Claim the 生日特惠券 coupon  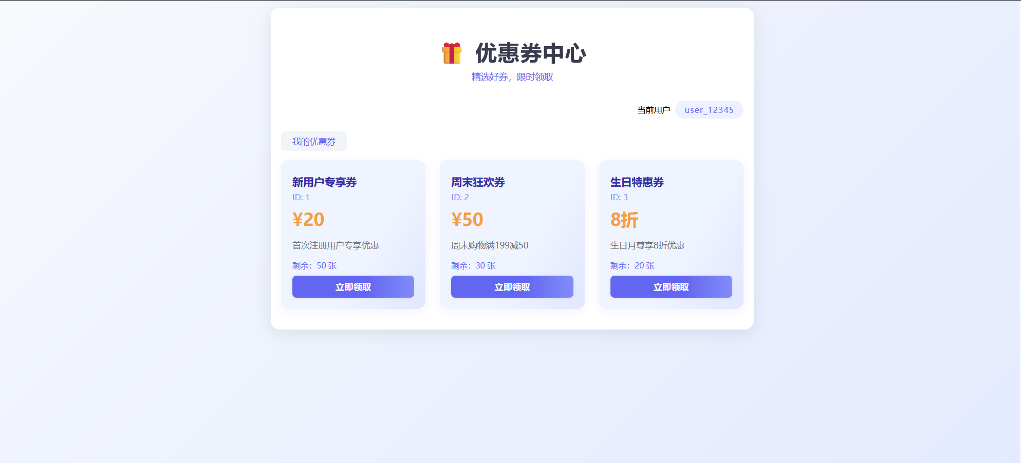point(671,287)
